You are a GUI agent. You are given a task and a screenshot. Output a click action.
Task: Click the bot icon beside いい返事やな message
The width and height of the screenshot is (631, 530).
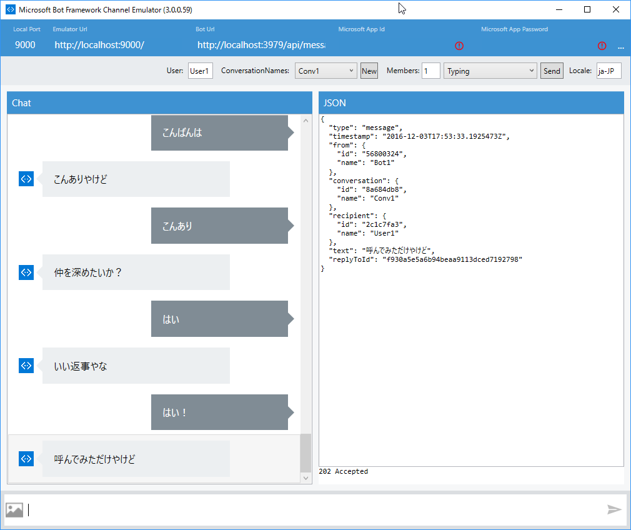click(26, 366)
